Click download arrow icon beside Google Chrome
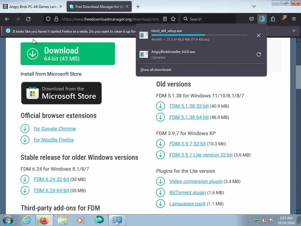 pyautogui.click(x=25, y=129)
